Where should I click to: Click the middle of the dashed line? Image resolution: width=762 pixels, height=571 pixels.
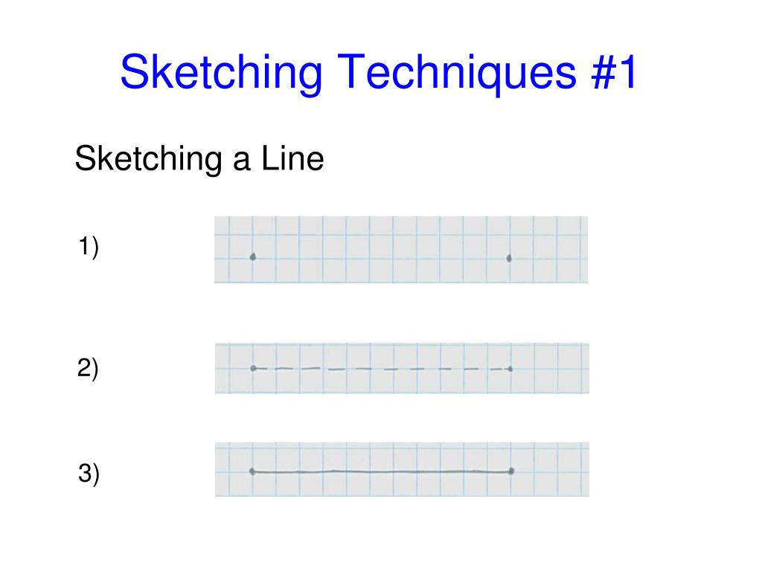click(x=382, y=369)
